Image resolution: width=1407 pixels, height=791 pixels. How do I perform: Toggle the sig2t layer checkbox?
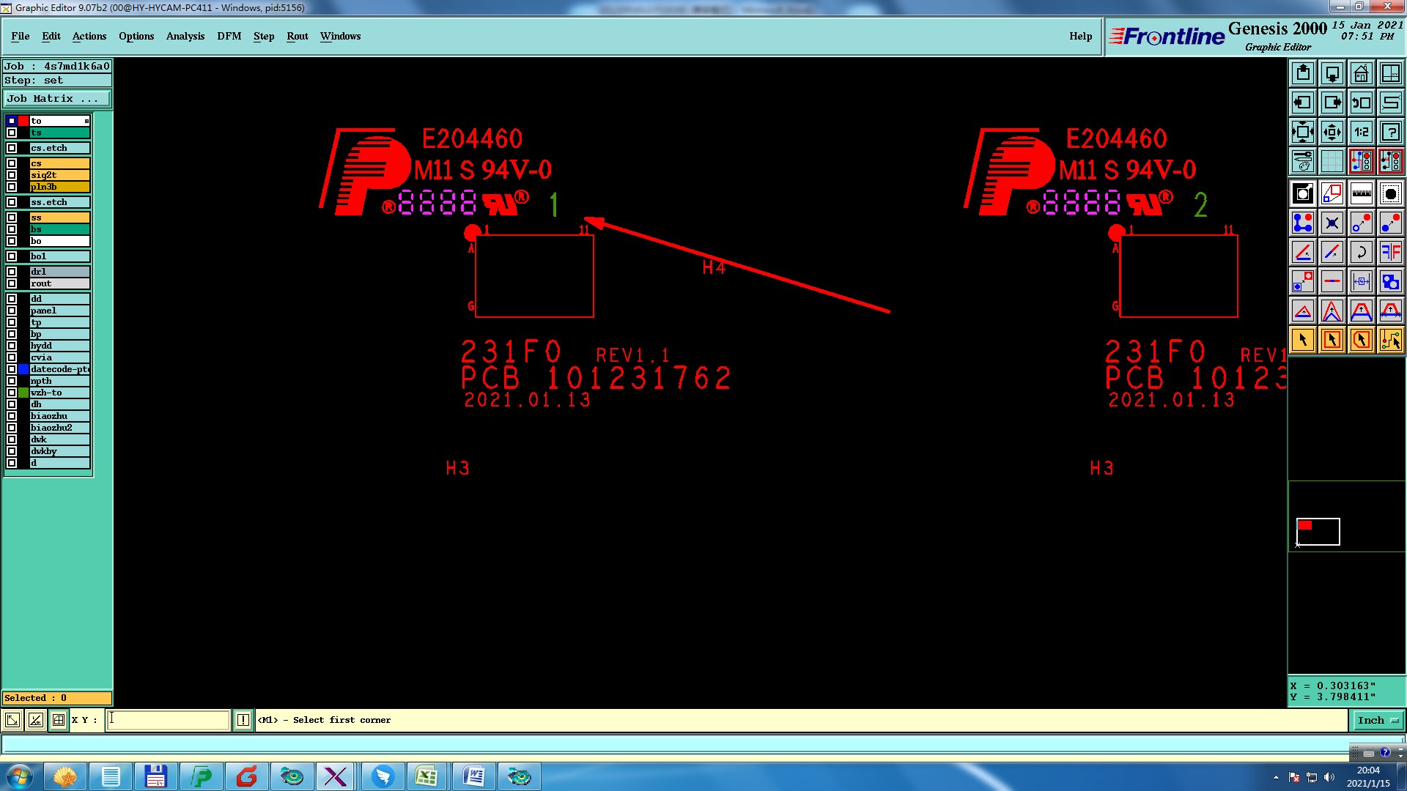tap(12, 175)
